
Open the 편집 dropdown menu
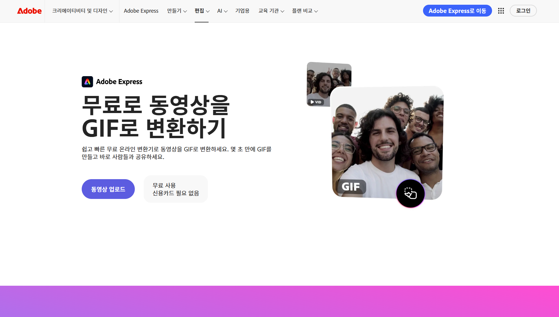coord(202,11)
